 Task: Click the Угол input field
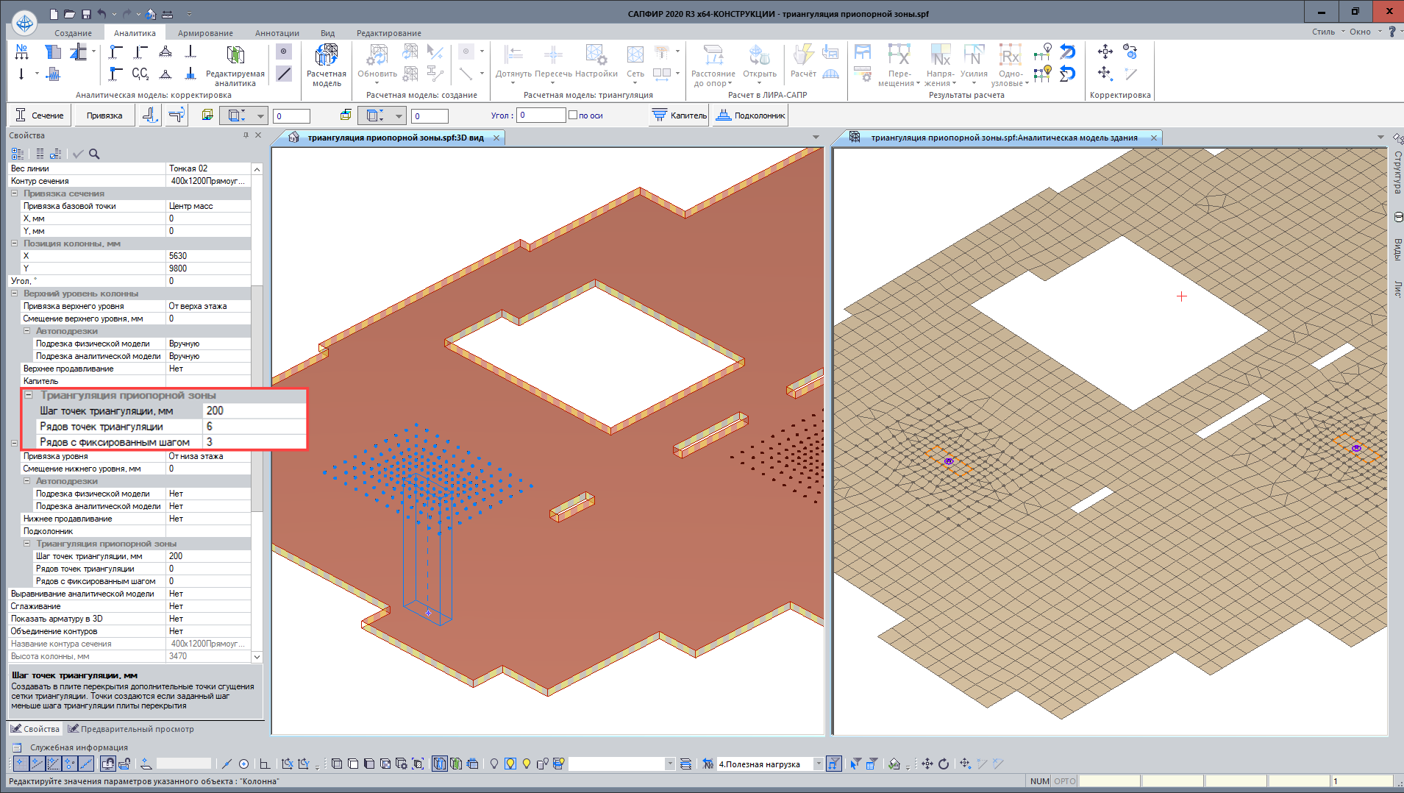pyautogui.click(x=541, y=115)
